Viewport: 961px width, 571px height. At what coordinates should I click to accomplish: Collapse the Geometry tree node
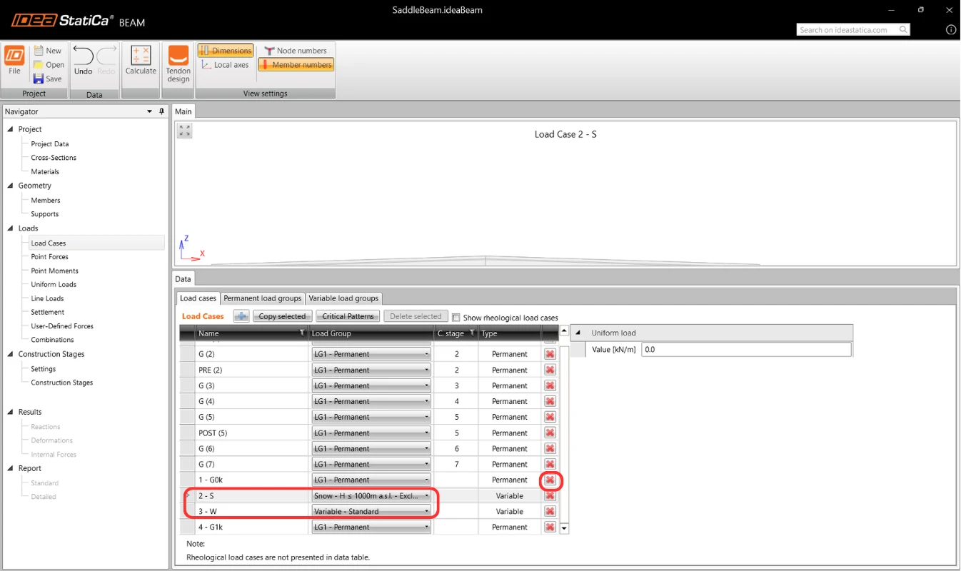[x=11, y=186]
